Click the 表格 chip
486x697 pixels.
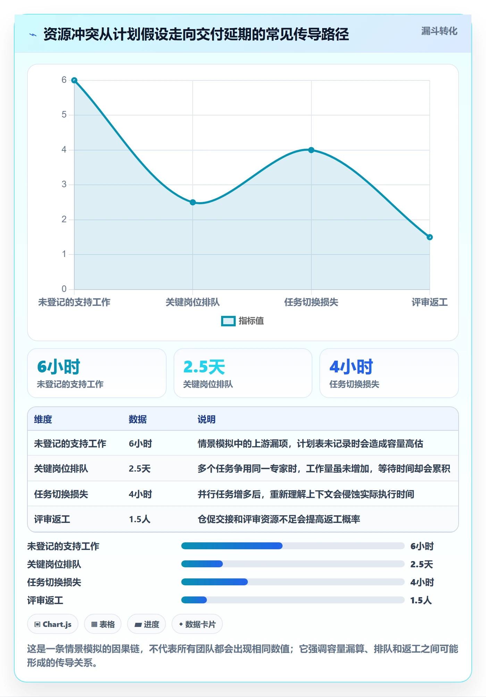[x=103, y=624]
